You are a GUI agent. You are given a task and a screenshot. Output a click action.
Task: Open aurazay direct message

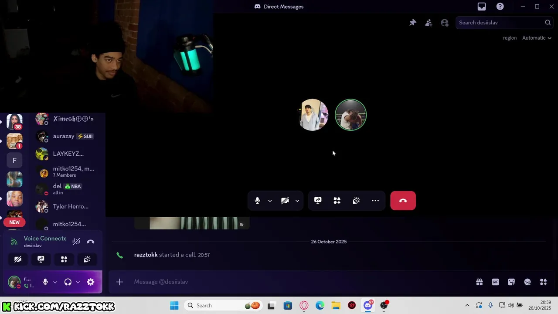(x=68, y=136)
